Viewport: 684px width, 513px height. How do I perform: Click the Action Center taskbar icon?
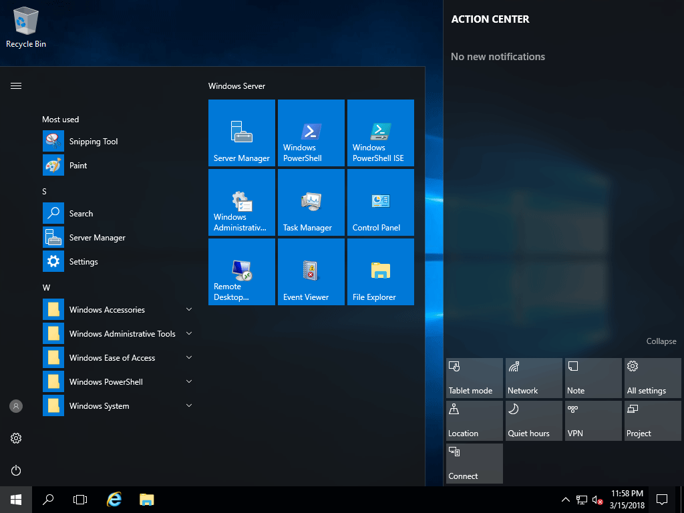662,500
